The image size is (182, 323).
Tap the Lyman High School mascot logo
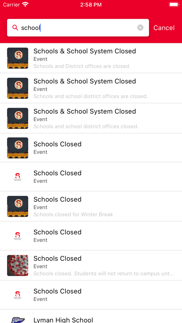(x=17, y=320)
